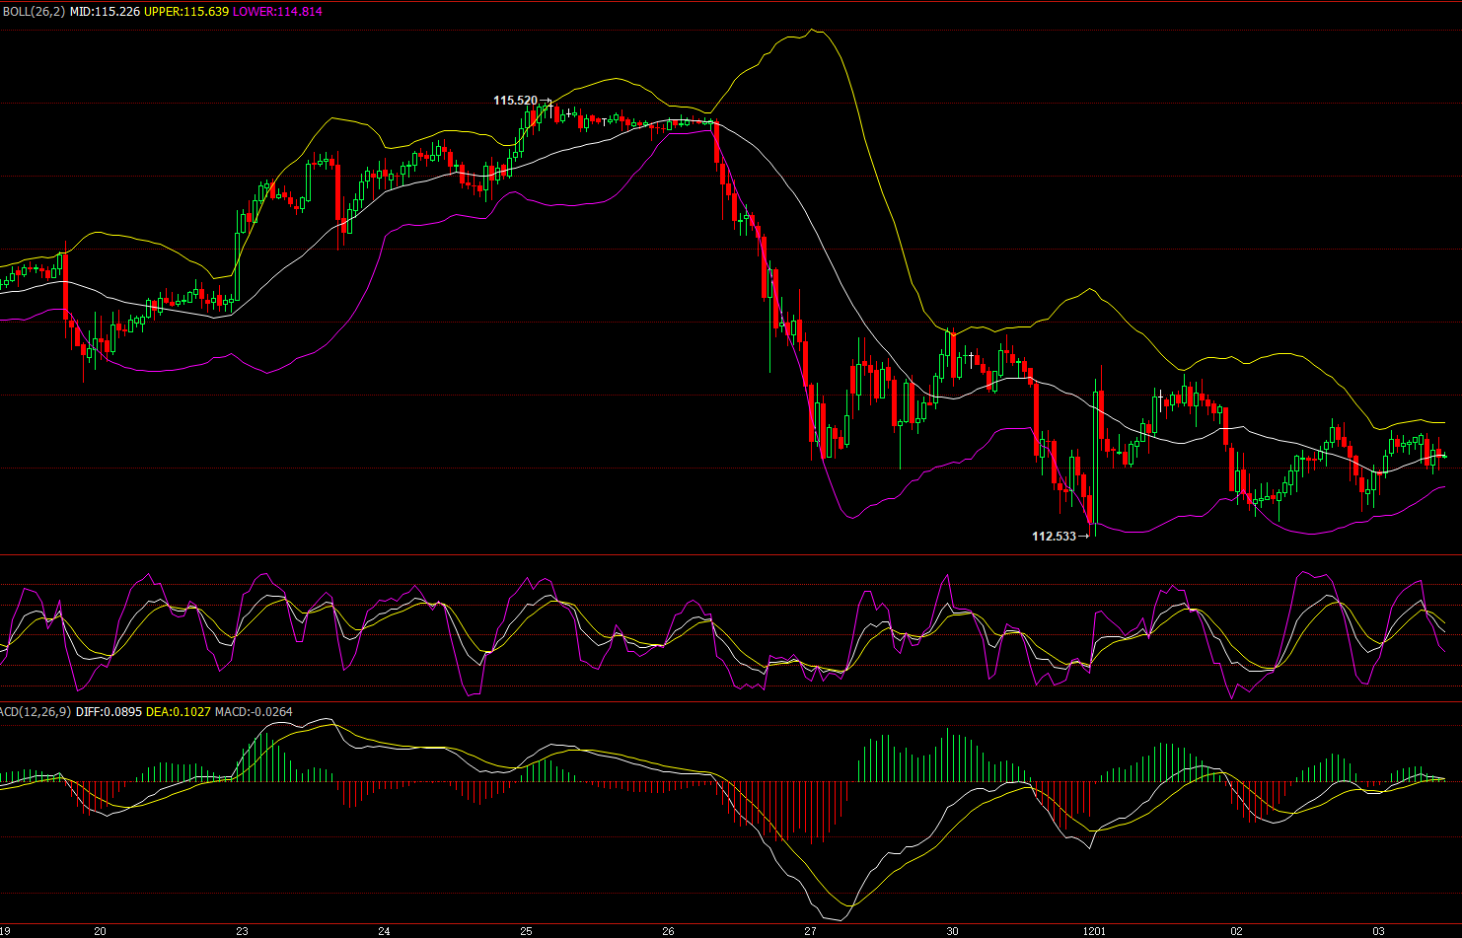Click date label 03 on time axis
This screenshot has height=938, width=1462.
pos(1378,931)
